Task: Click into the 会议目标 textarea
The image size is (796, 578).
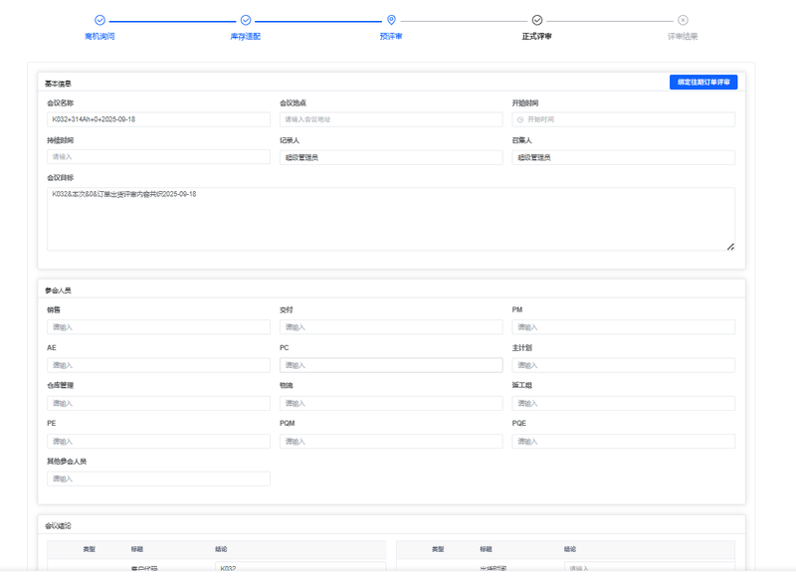Action: point(391,219)
